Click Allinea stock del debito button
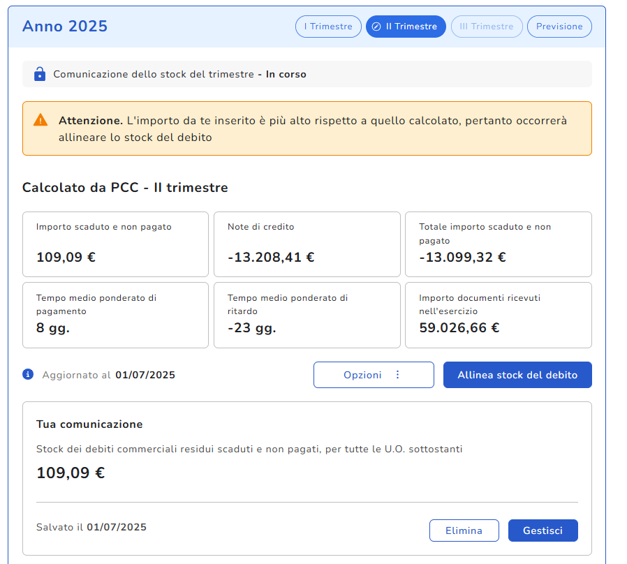Image resolution: width=627 pixels, height=564 pixels. [x=517, y=375]
